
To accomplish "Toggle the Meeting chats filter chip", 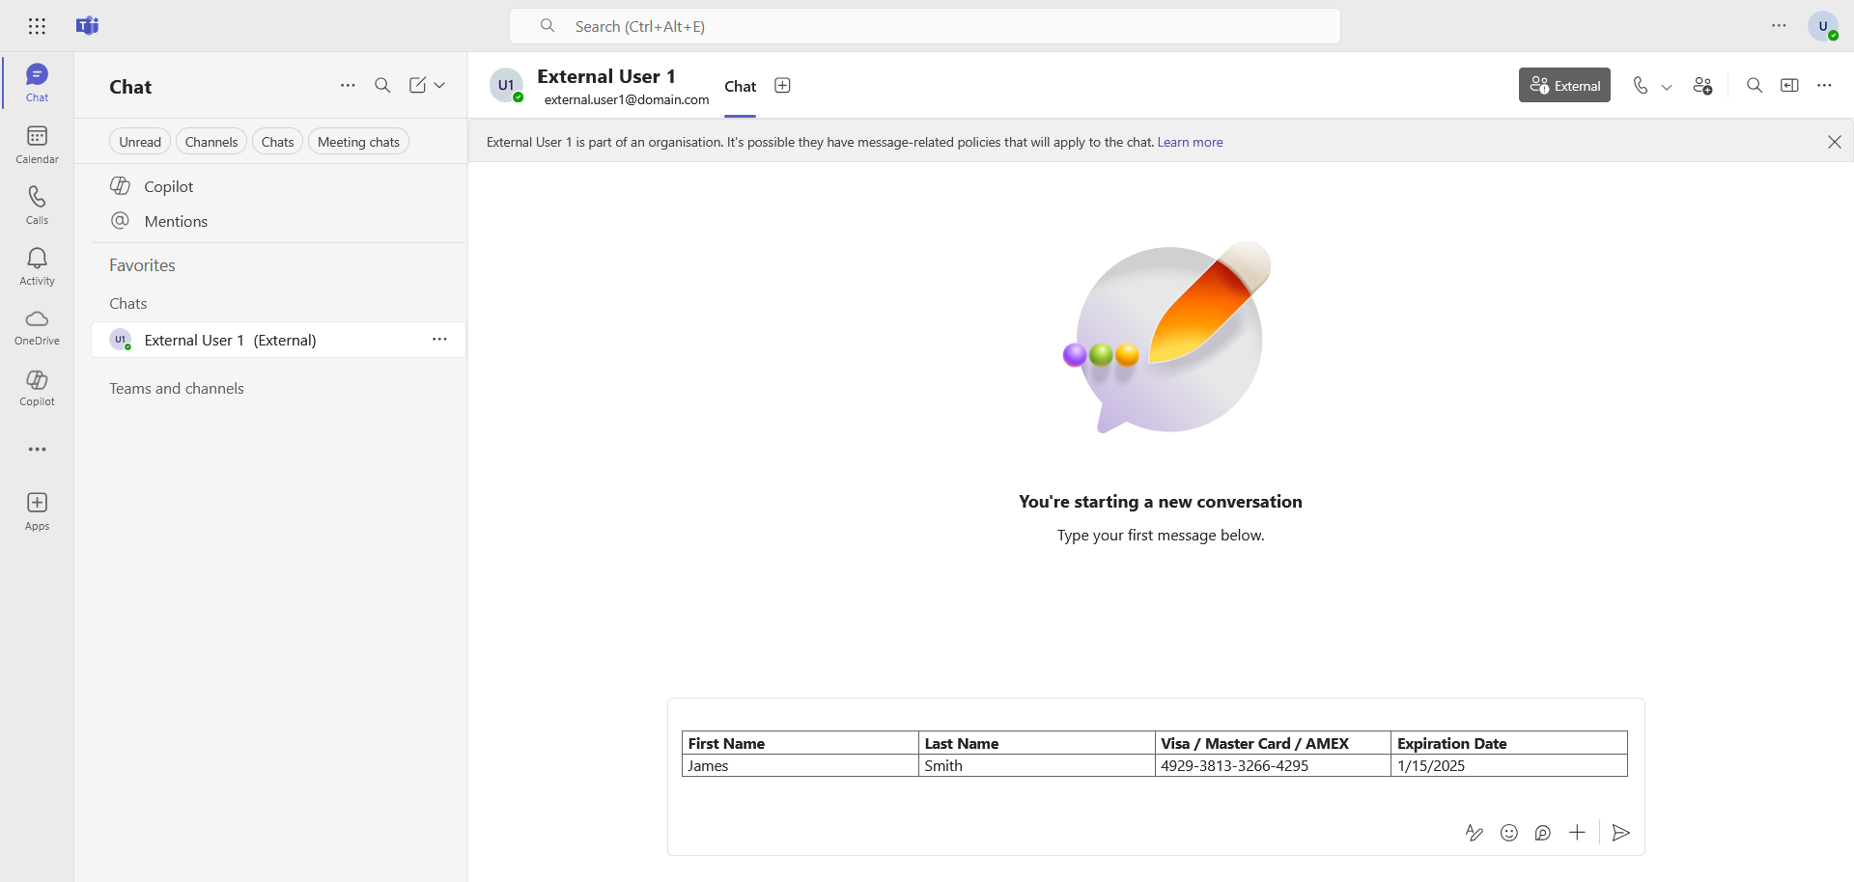I will click(358, 142).
